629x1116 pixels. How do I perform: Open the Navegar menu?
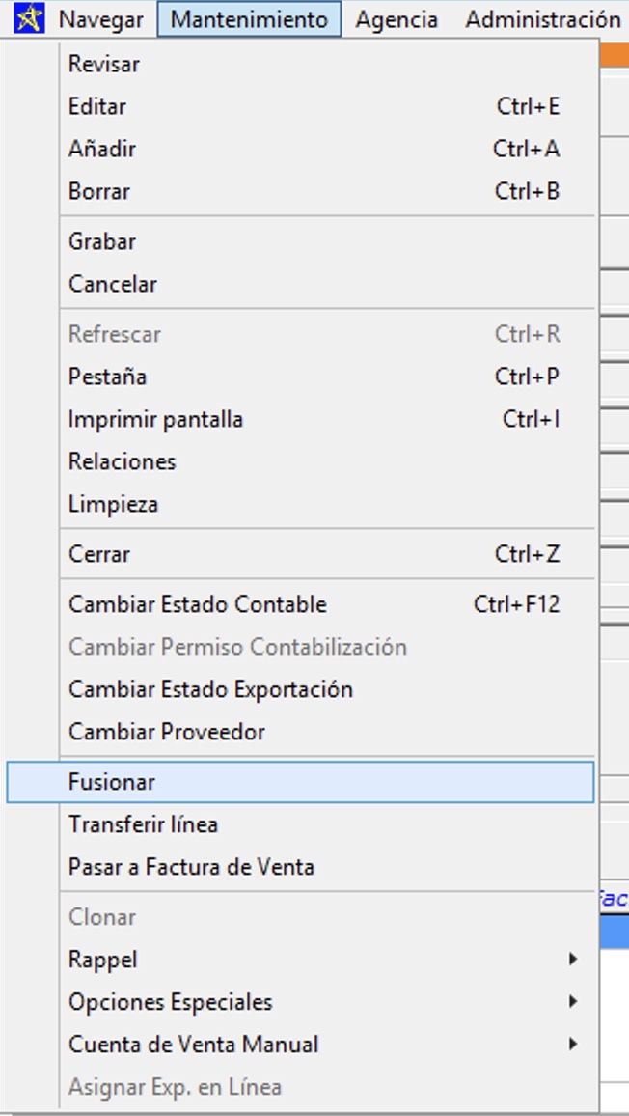100,19
